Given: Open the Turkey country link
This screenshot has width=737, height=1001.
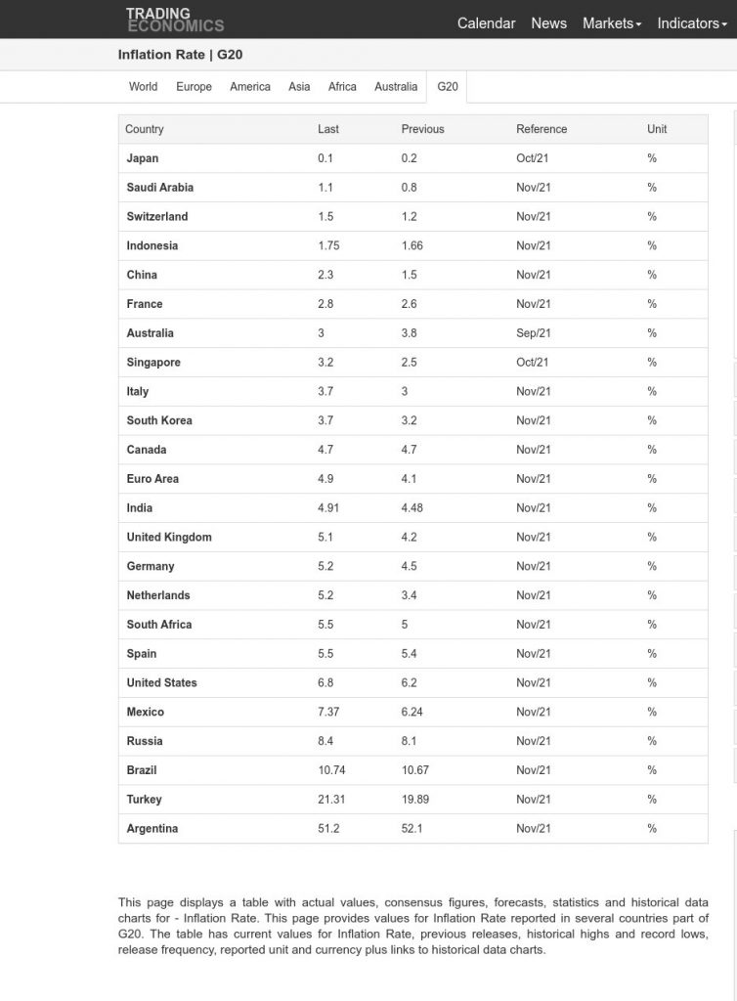Looking at the screenshot, I should (x=145, y=800).
